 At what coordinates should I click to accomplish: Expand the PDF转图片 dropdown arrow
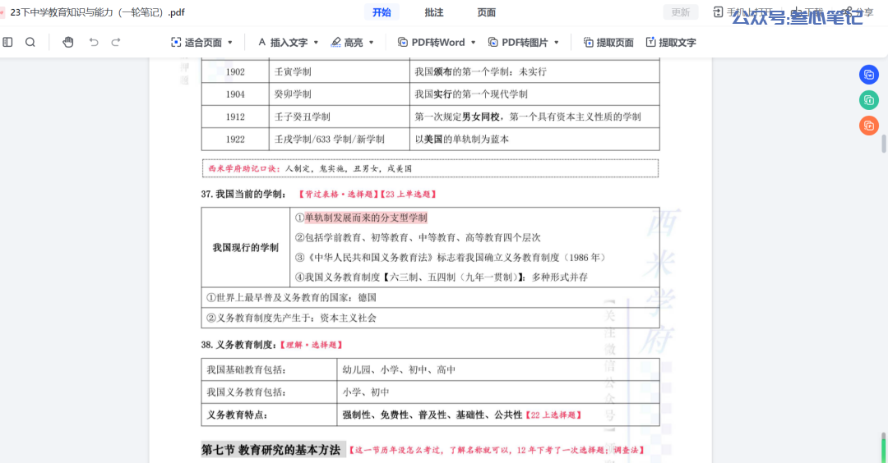(x=557, y=43)
